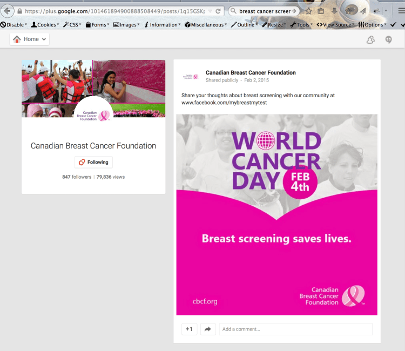Click the search magnifier icon
Viewport: 405px width, 351px height.
[233, 11]
